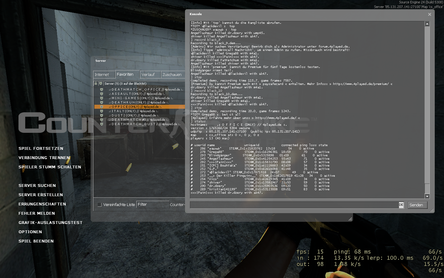Click Fehler melden menu entry
This screenshot has height=278, width=444.
(37, 213)
